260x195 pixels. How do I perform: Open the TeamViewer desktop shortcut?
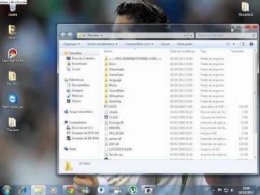(12, 101)
